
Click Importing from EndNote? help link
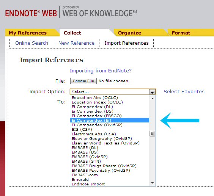click(101, 71)
